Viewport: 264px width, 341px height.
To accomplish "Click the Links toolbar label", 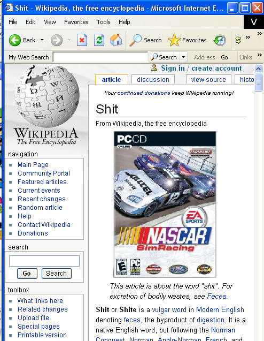I will 246,57.
